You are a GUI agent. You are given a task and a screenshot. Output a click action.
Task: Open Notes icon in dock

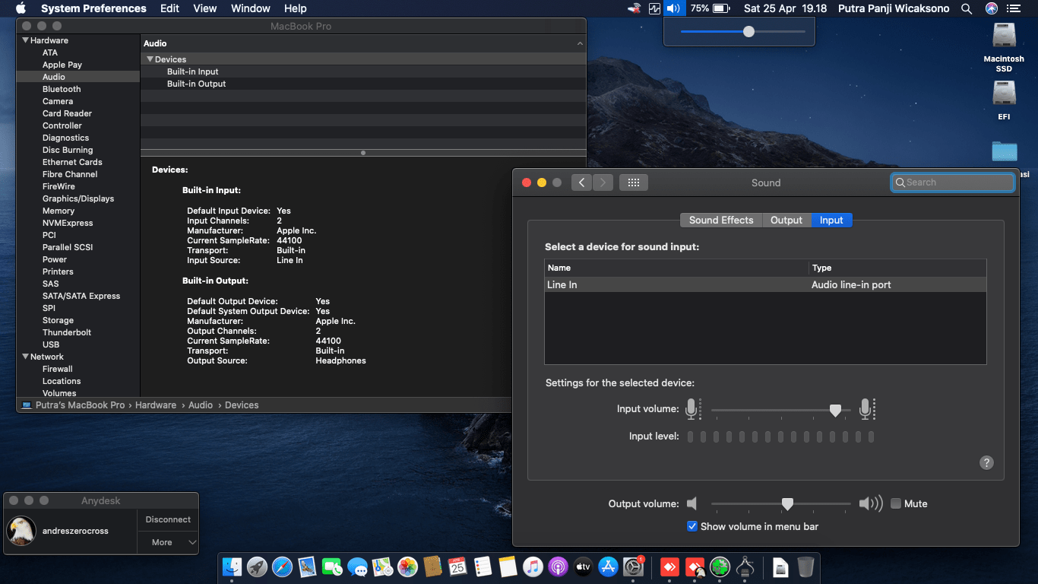click(508, 567)
